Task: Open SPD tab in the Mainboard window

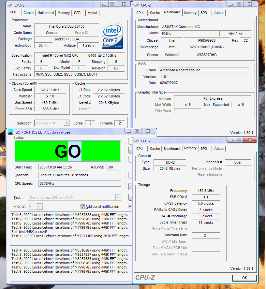Action: (x=204, y=13)
